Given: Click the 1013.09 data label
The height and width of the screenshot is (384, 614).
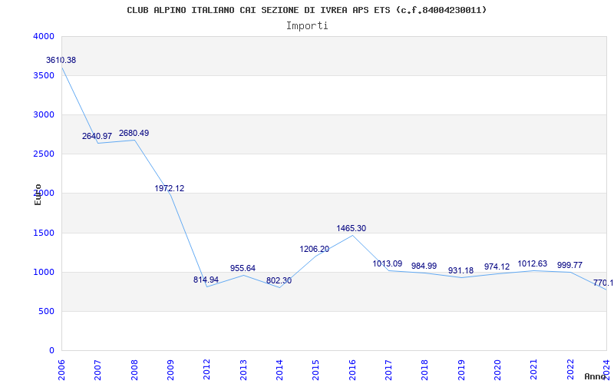Looking at the screenshot, I should point(388,263).
